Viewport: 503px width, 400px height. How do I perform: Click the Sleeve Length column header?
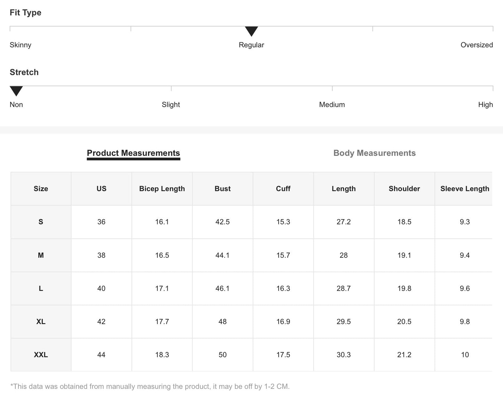pos(464,189)
